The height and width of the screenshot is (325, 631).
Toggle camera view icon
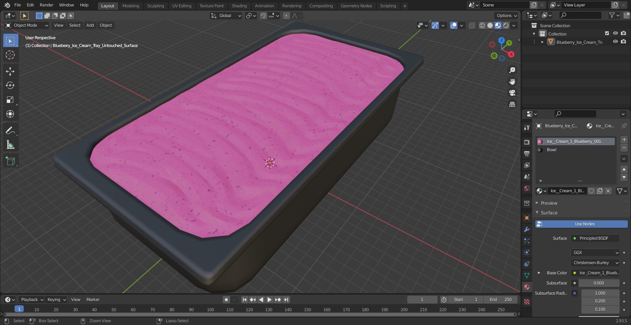[x=512, y=93]
